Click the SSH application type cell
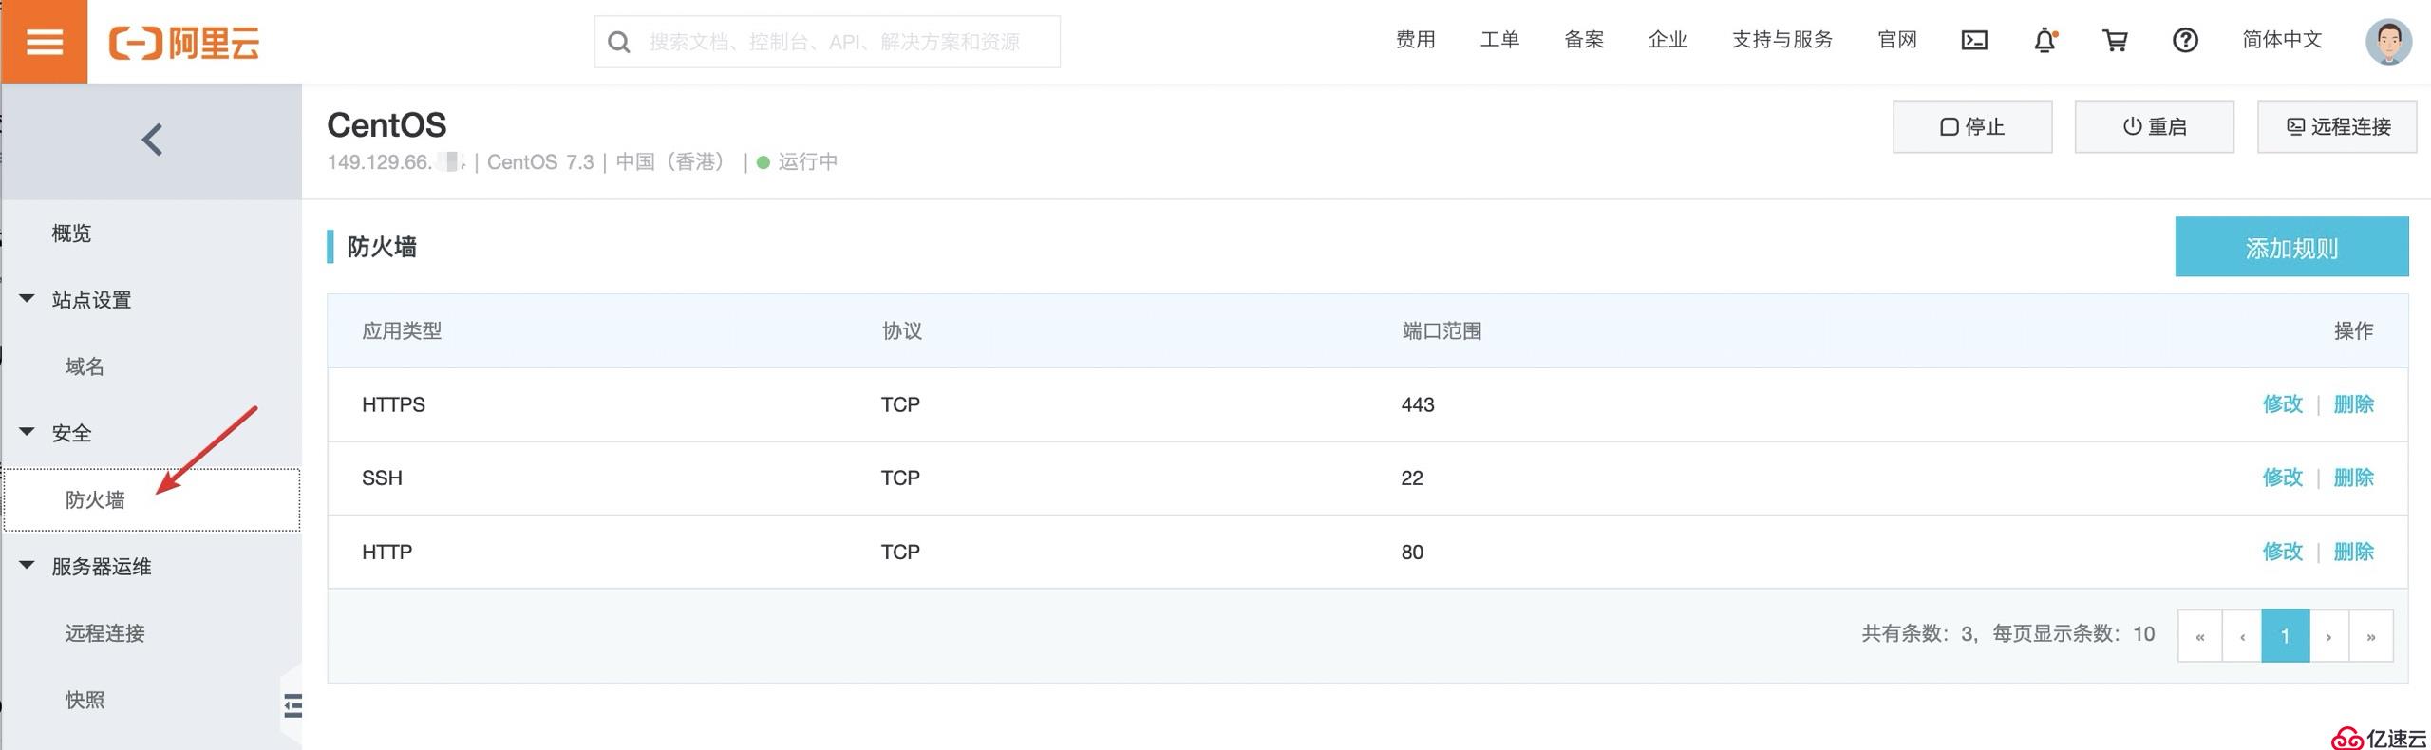 [x=382, y=478]
